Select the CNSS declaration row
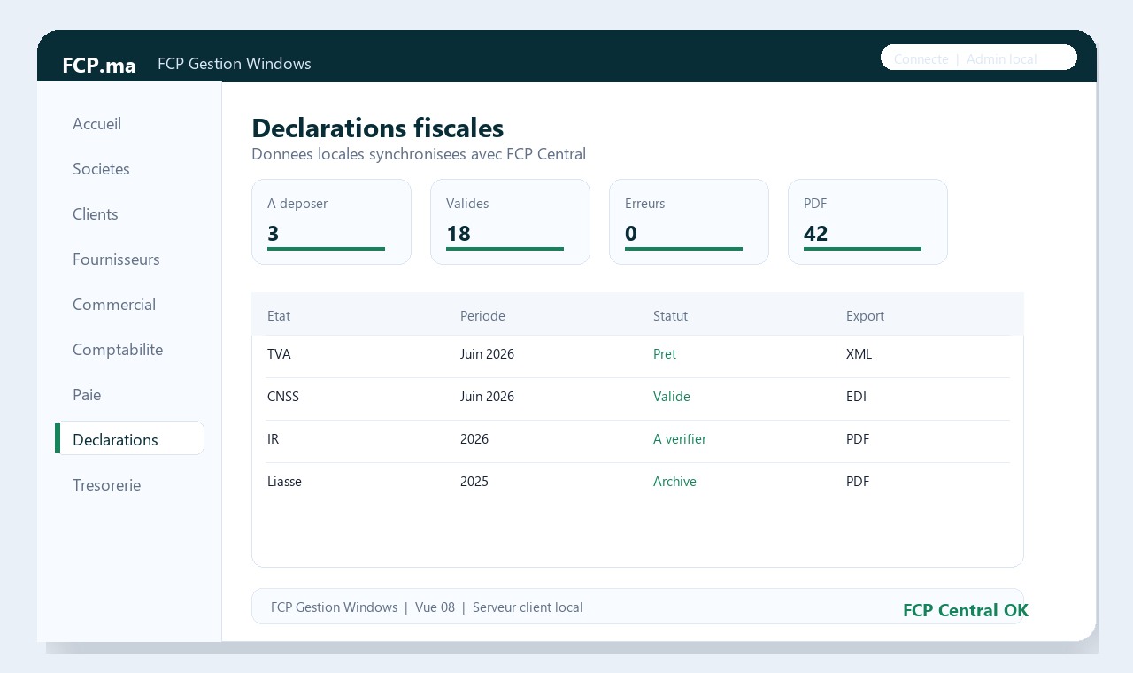The width and height of the screenshot is (1133, 673). tap(637, 398)
